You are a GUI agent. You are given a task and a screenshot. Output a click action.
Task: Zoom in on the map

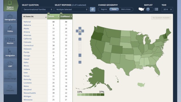pos(80,39)
